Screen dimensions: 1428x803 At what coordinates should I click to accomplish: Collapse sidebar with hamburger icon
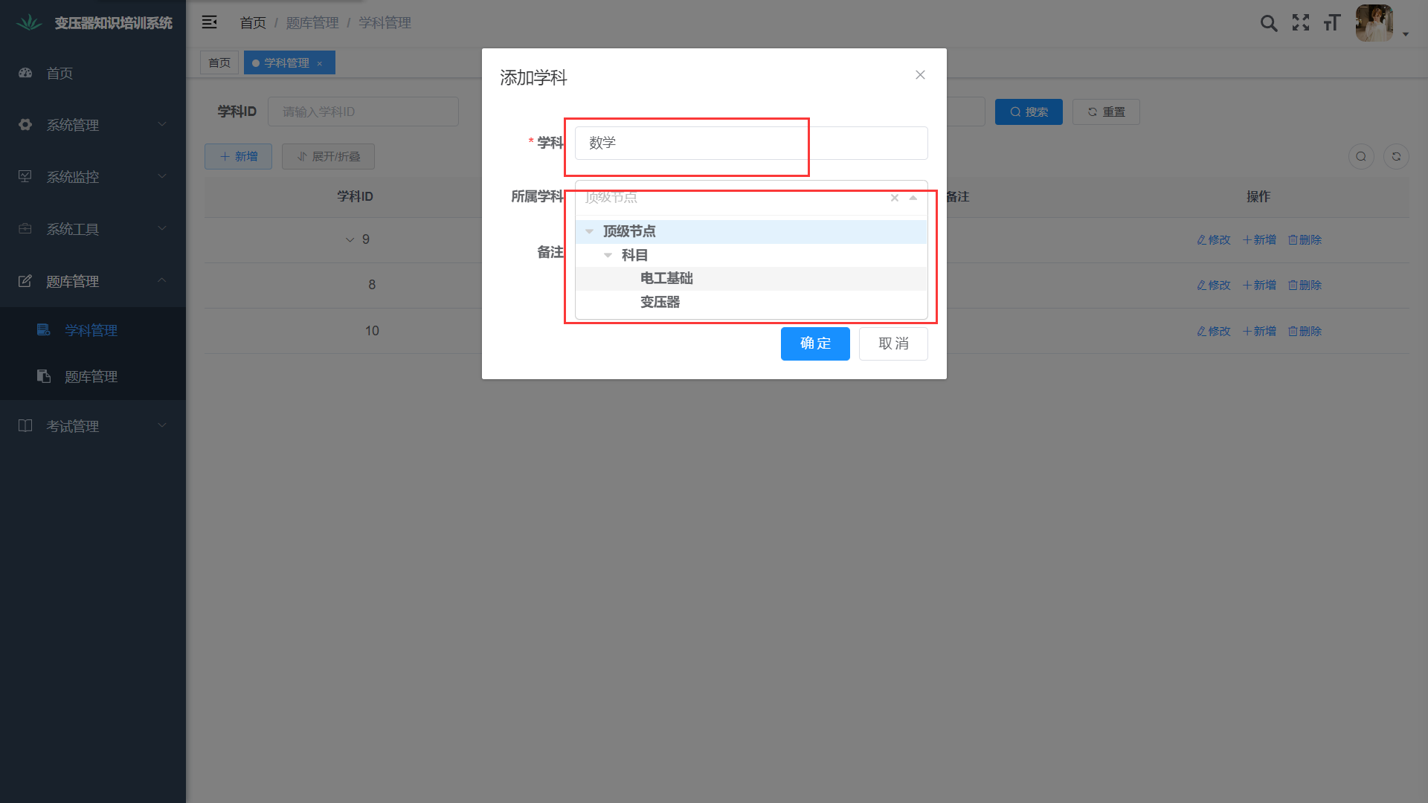(x=210, y=22)
